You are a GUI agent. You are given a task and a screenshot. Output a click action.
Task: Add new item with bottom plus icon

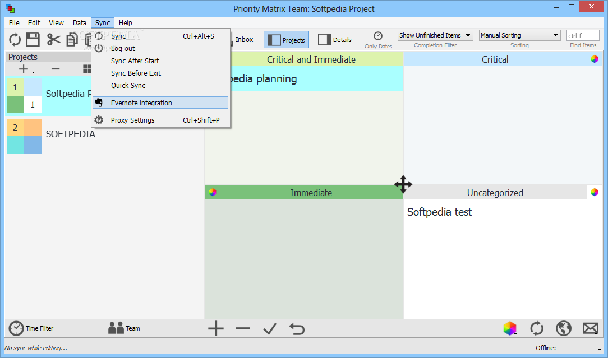(216, 328)
